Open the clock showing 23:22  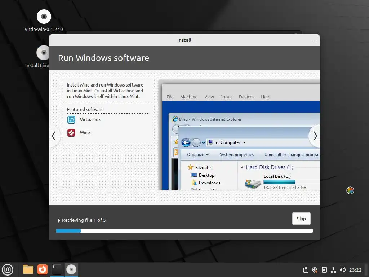[x=355, y=270]
